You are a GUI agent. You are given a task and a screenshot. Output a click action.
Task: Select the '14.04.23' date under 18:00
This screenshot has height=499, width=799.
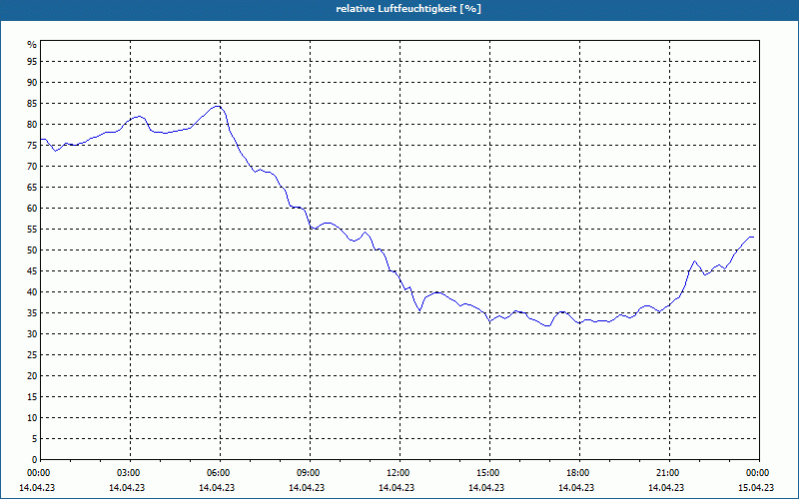pyautogui.click(x=576, y=487)
